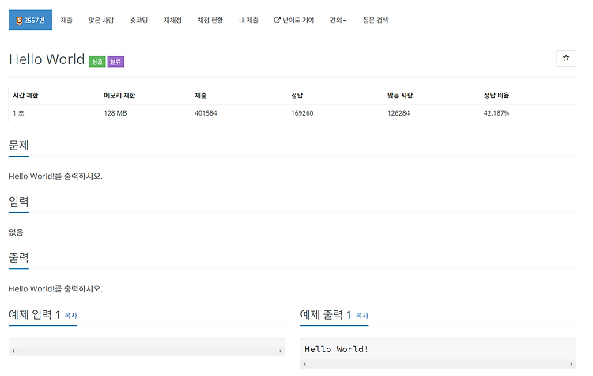Click the 문제 section heading
Image resolution: width=593 pixels, height=376 pixels.
19,145
